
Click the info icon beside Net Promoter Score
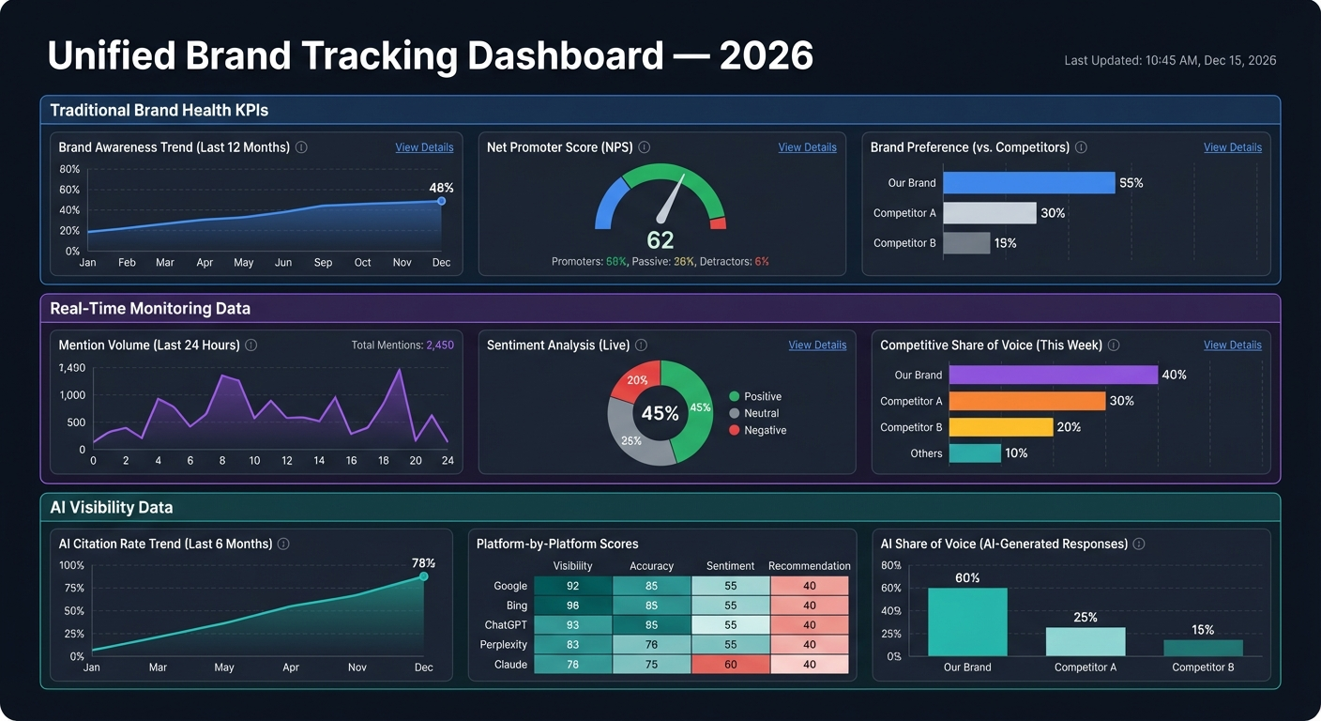tap(644, 147)
